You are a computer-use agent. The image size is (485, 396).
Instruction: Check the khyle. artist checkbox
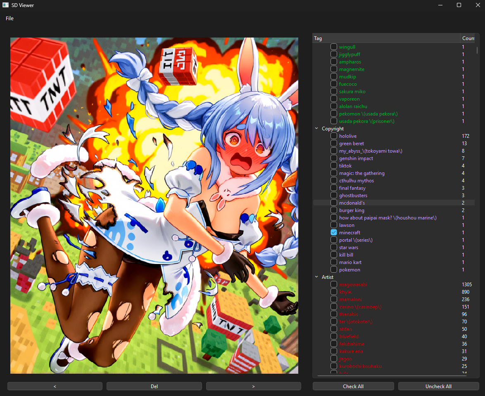[x=334, y=292]
